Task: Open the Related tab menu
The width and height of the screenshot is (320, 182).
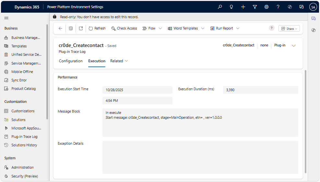Action: (x=119, y=61)
